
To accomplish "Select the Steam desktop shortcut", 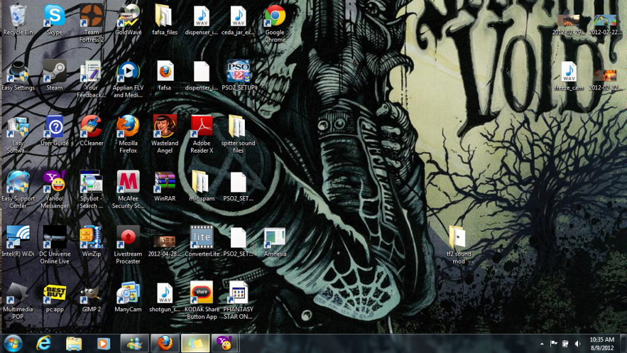I will pyautogui.click(x=54, y=75).
